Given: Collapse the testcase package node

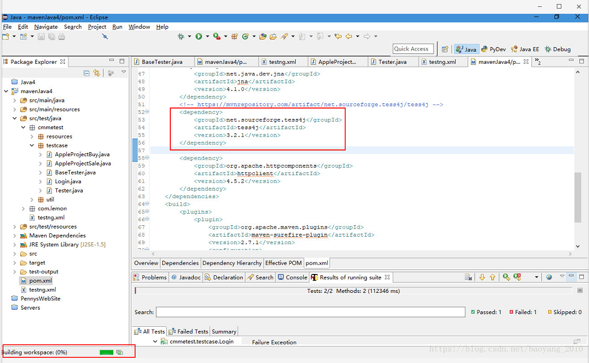Looking at the screenshot, I should pos(32,145).
